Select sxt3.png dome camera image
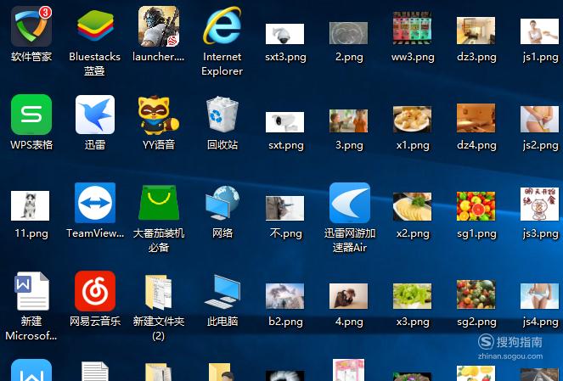 [x=284, y=34]
